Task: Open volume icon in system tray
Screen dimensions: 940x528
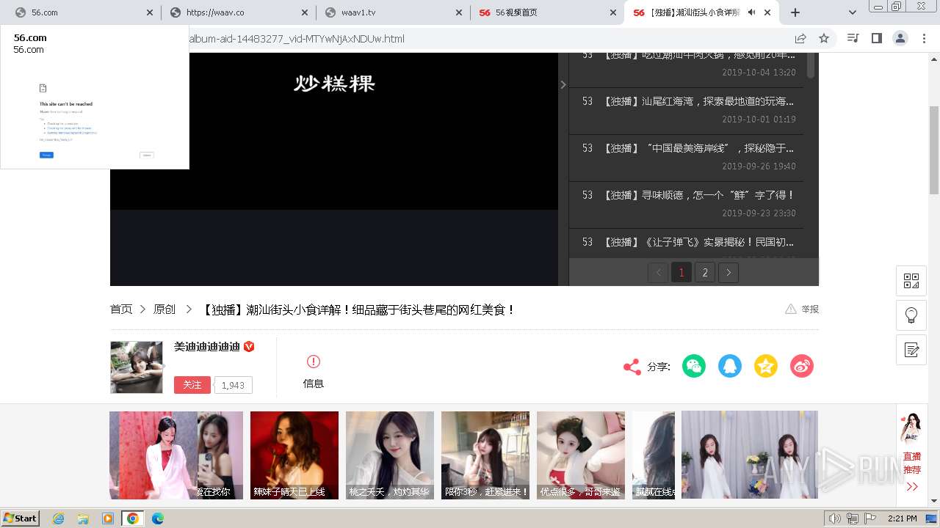Action: [835, 518]
